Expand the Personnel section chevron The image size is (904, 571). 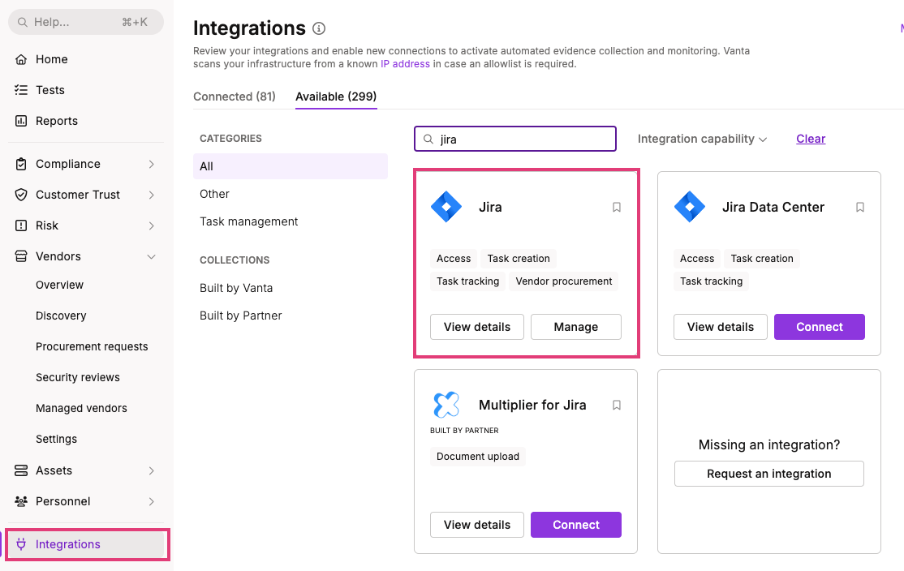pos(151,501)
